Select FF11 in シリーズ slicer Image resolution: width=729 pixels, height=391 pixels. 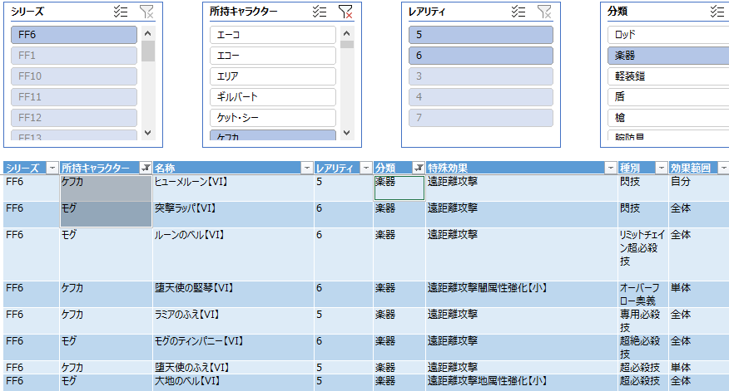74,97
